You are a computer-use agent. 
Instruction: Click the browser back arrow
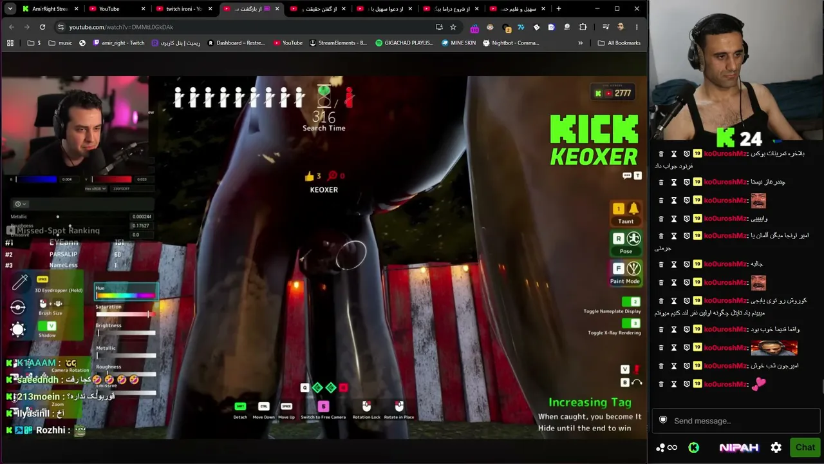pyautogui.click(x=12, y=27)
